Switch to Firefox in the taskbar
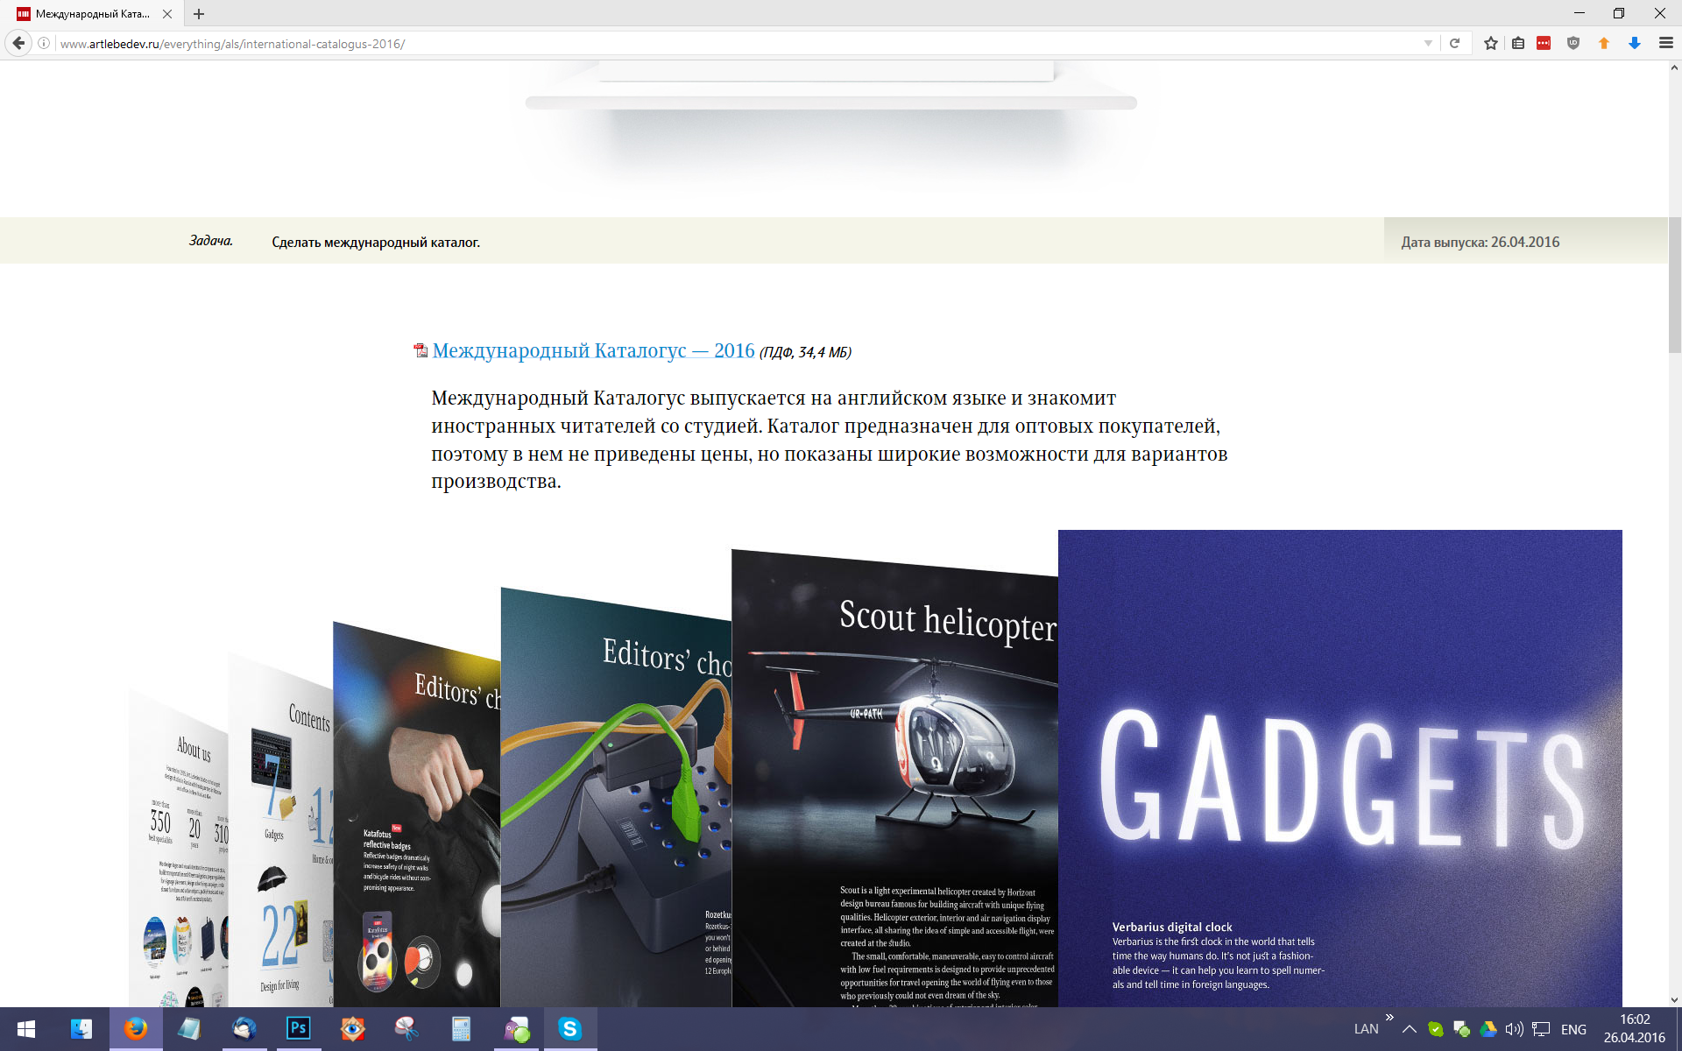The width and height of the screenshot is (1682, 1051). click(136, 1029)
